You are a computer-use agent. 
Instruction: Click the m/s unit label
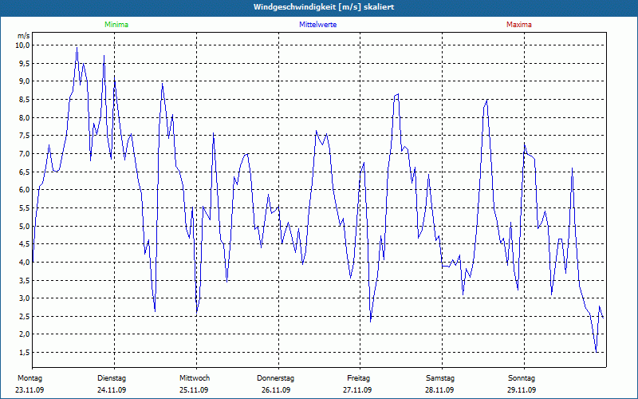(24, 36)
